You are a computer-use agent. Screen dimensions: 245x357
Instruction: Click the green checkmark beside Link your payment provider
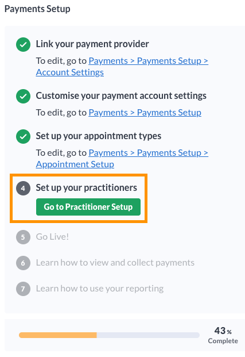[23, 45]
